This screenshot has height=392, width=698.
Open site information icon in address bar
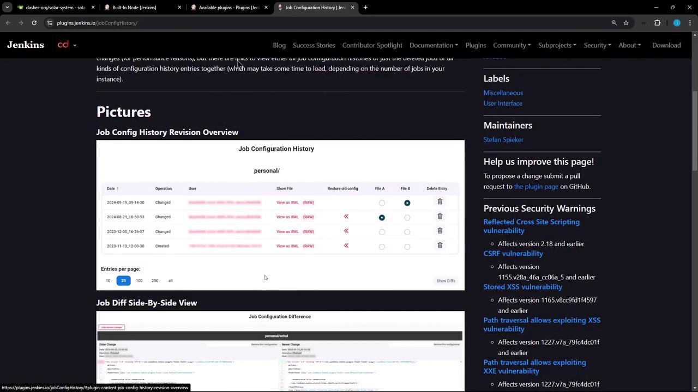[50, 23]
